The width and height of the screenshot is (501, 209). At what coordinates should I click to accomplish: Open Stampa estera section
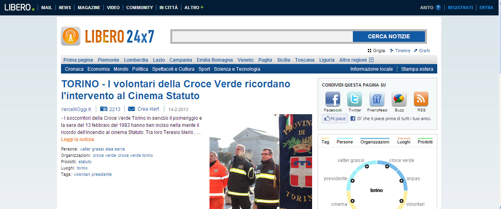(x=417, y=69)
